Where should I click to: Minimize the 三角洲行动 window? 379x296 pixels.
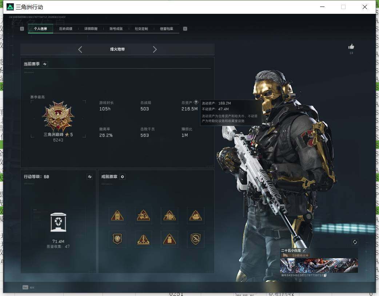322,7
